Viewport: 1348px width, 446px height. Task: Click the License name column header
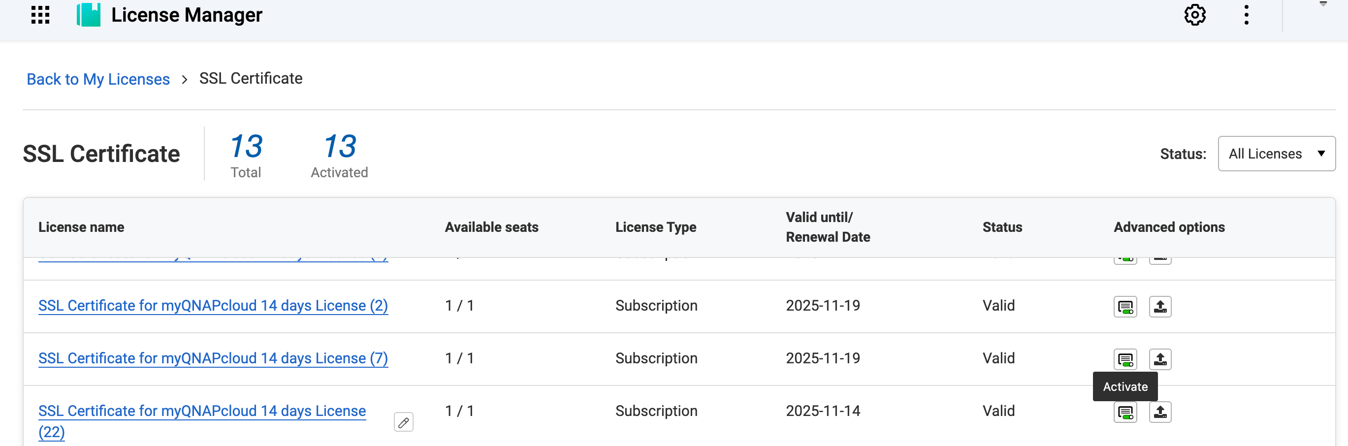pos(81,227)
